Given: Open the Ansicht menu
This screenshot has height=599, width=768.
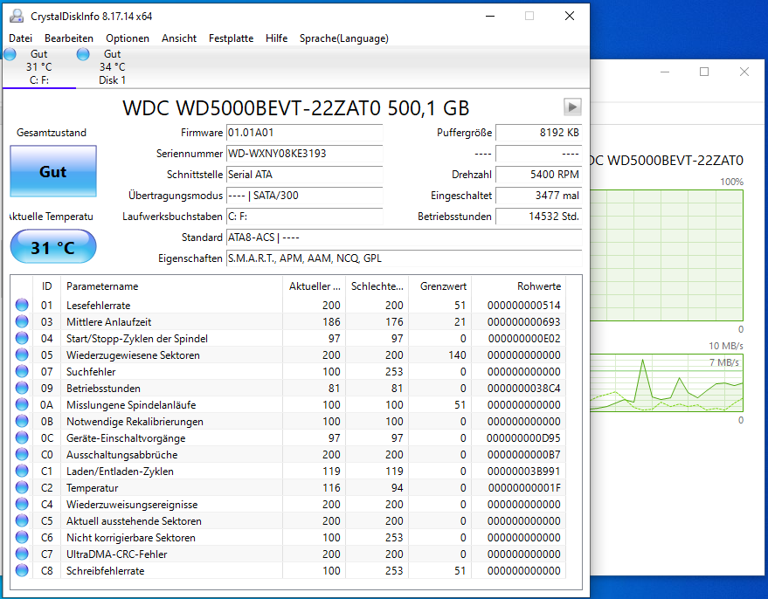Looking at the screenshot, I should point(179,38).
